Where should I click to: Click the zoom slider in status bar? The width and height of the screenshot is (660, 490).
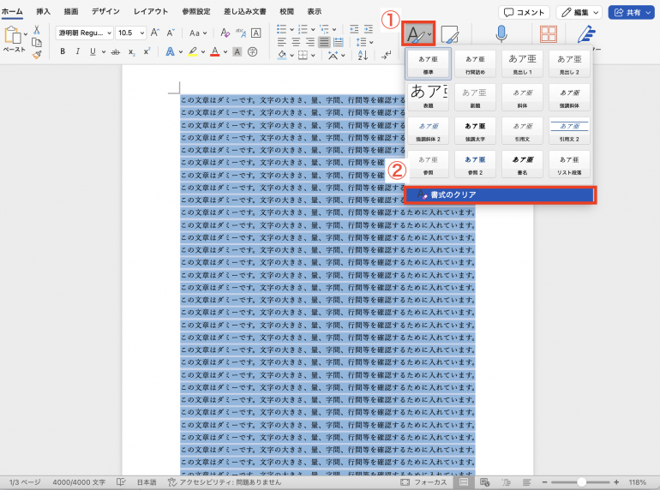[581, 482]
